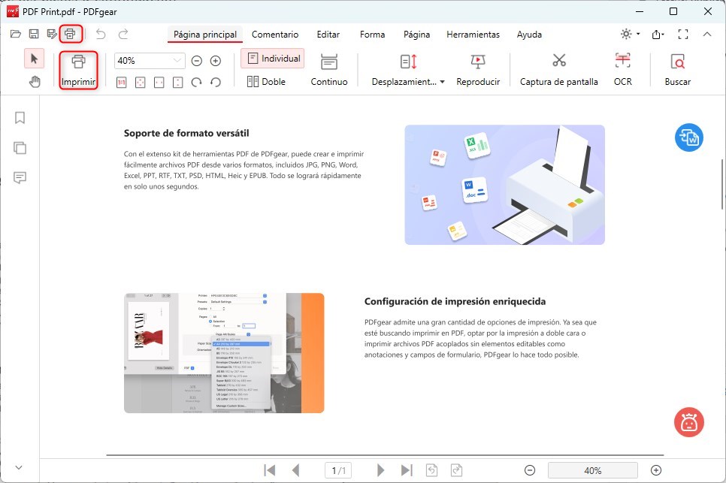Activate the hand pan tool
The width and height of the screenshot is (726, 483).
pos(35,82)
